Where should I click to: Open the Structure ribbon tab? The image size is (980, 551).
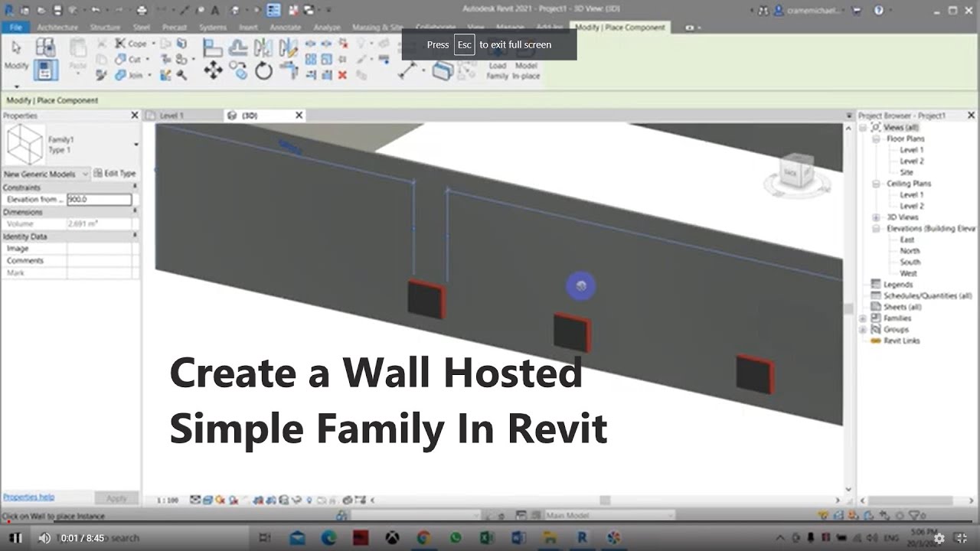point(105,28)
